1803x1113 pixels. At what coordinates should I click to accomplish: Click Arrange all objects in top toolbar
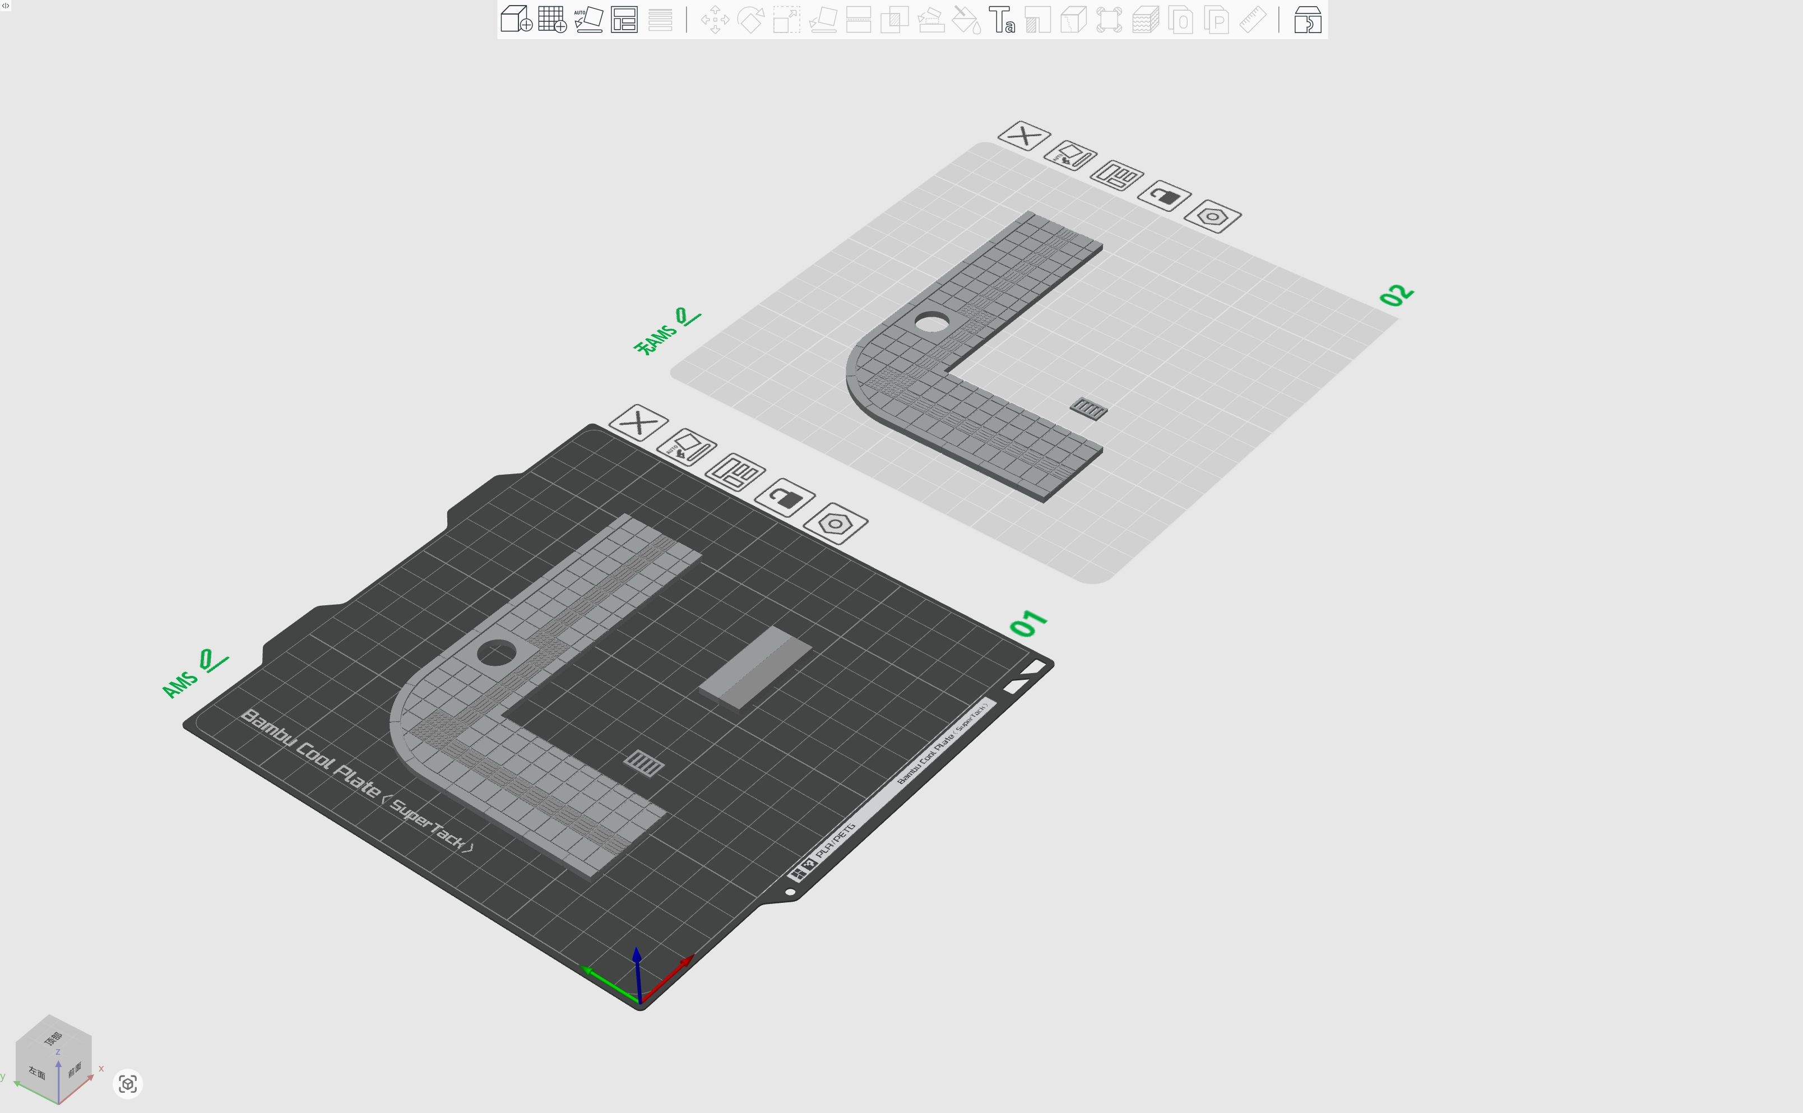pyautogui.click(x=624, y=19)
